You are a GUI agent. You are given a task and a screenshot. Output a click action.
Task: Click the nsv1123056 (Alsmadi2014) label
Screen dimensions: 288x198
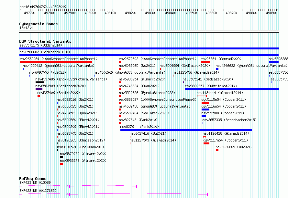[196, 72]
